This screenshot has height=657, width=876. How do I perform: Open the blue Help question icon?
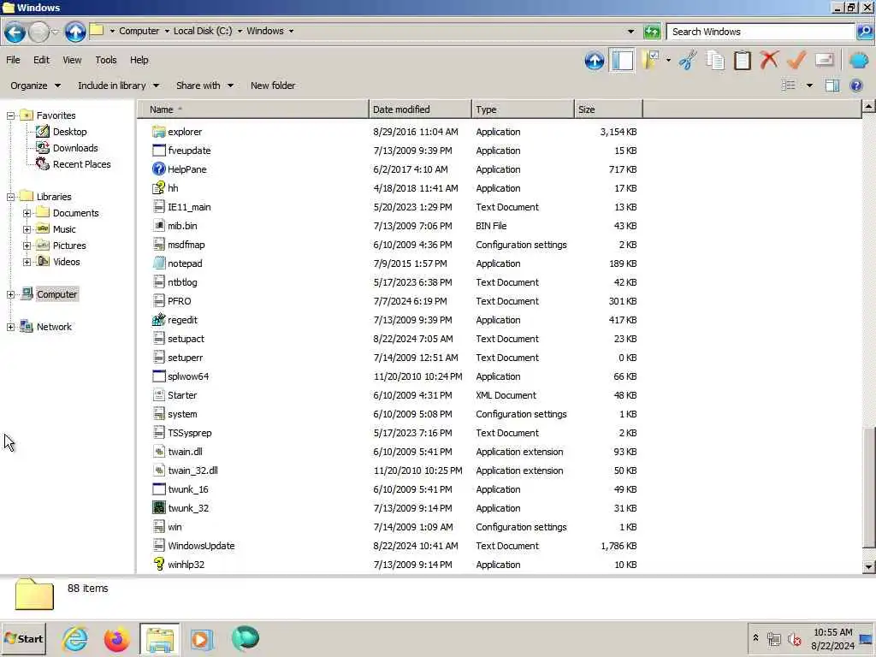(x=855, y=86)
